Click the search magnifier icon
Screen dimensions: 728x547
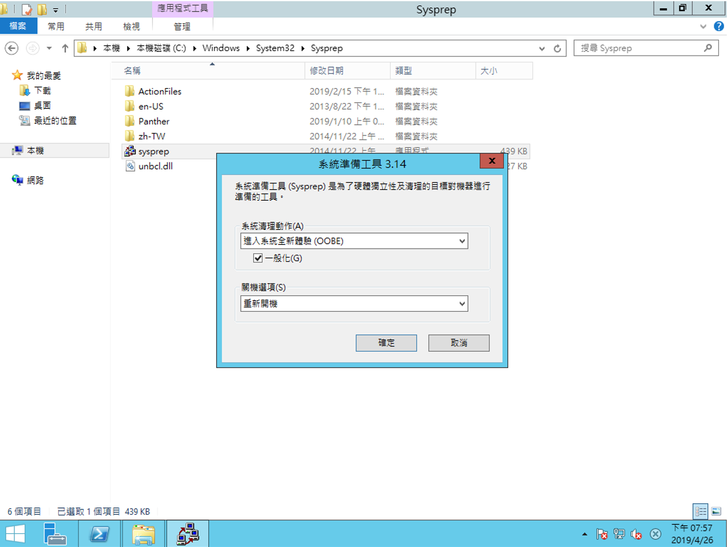coord(708,48)
